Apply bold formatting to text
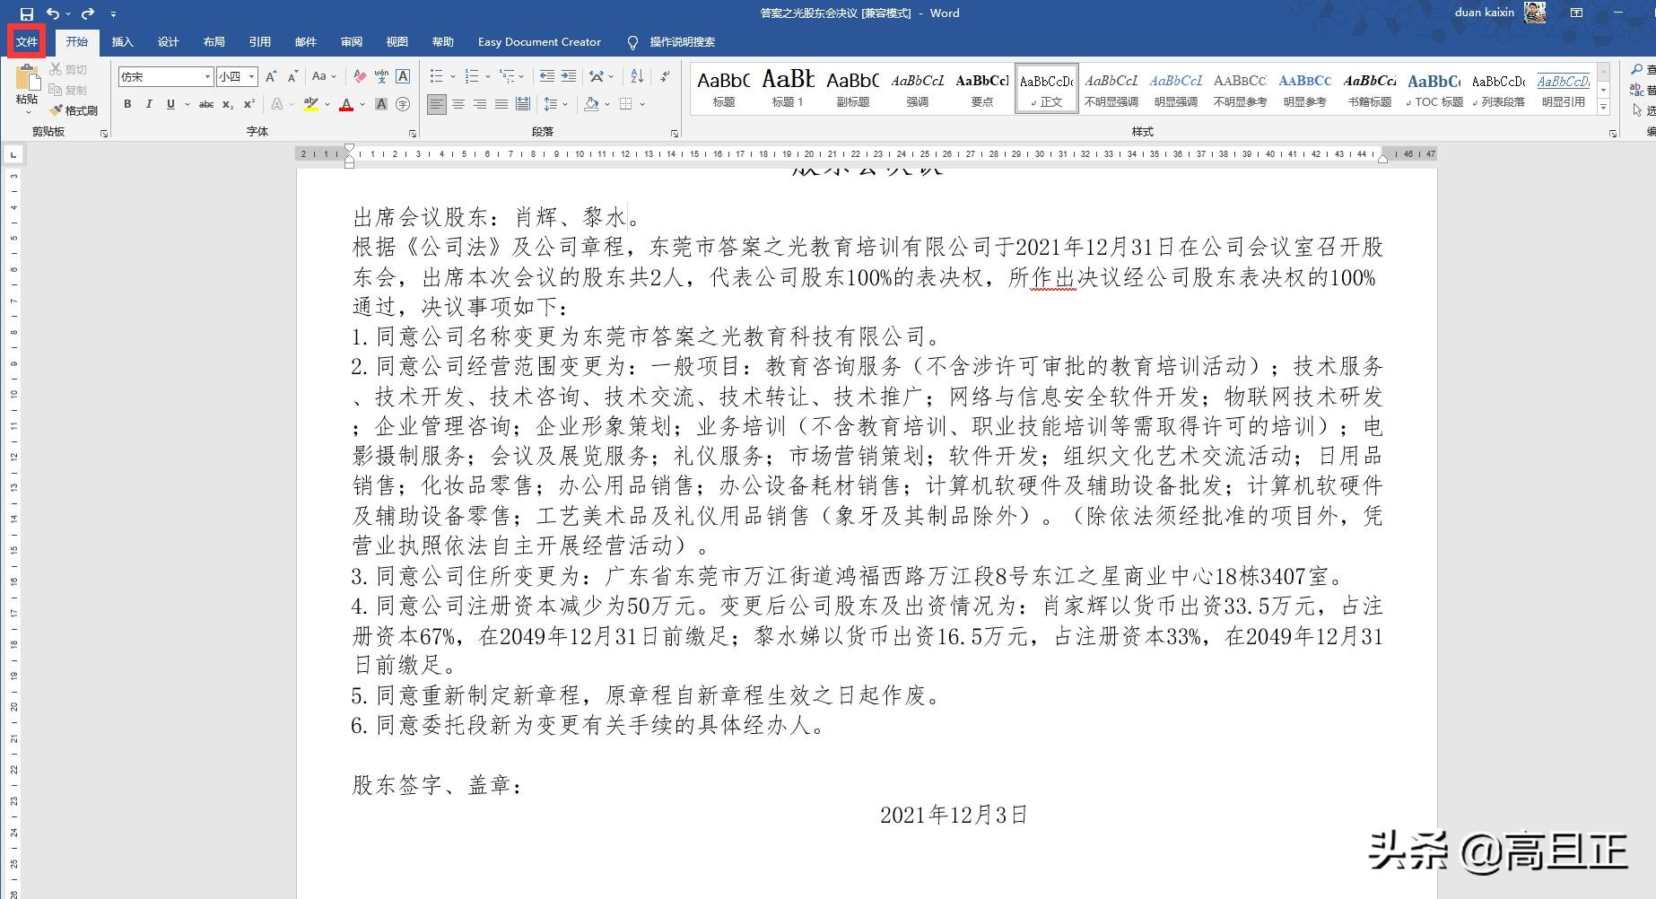The width and height of the screenshot is (1656, 899). click(x=126, y=104)
